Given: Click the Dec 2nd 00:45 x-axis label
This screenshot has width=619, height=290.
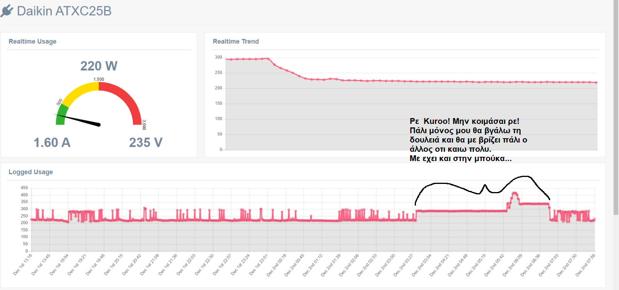Looking at the screenshot, I should pos(295,265).
